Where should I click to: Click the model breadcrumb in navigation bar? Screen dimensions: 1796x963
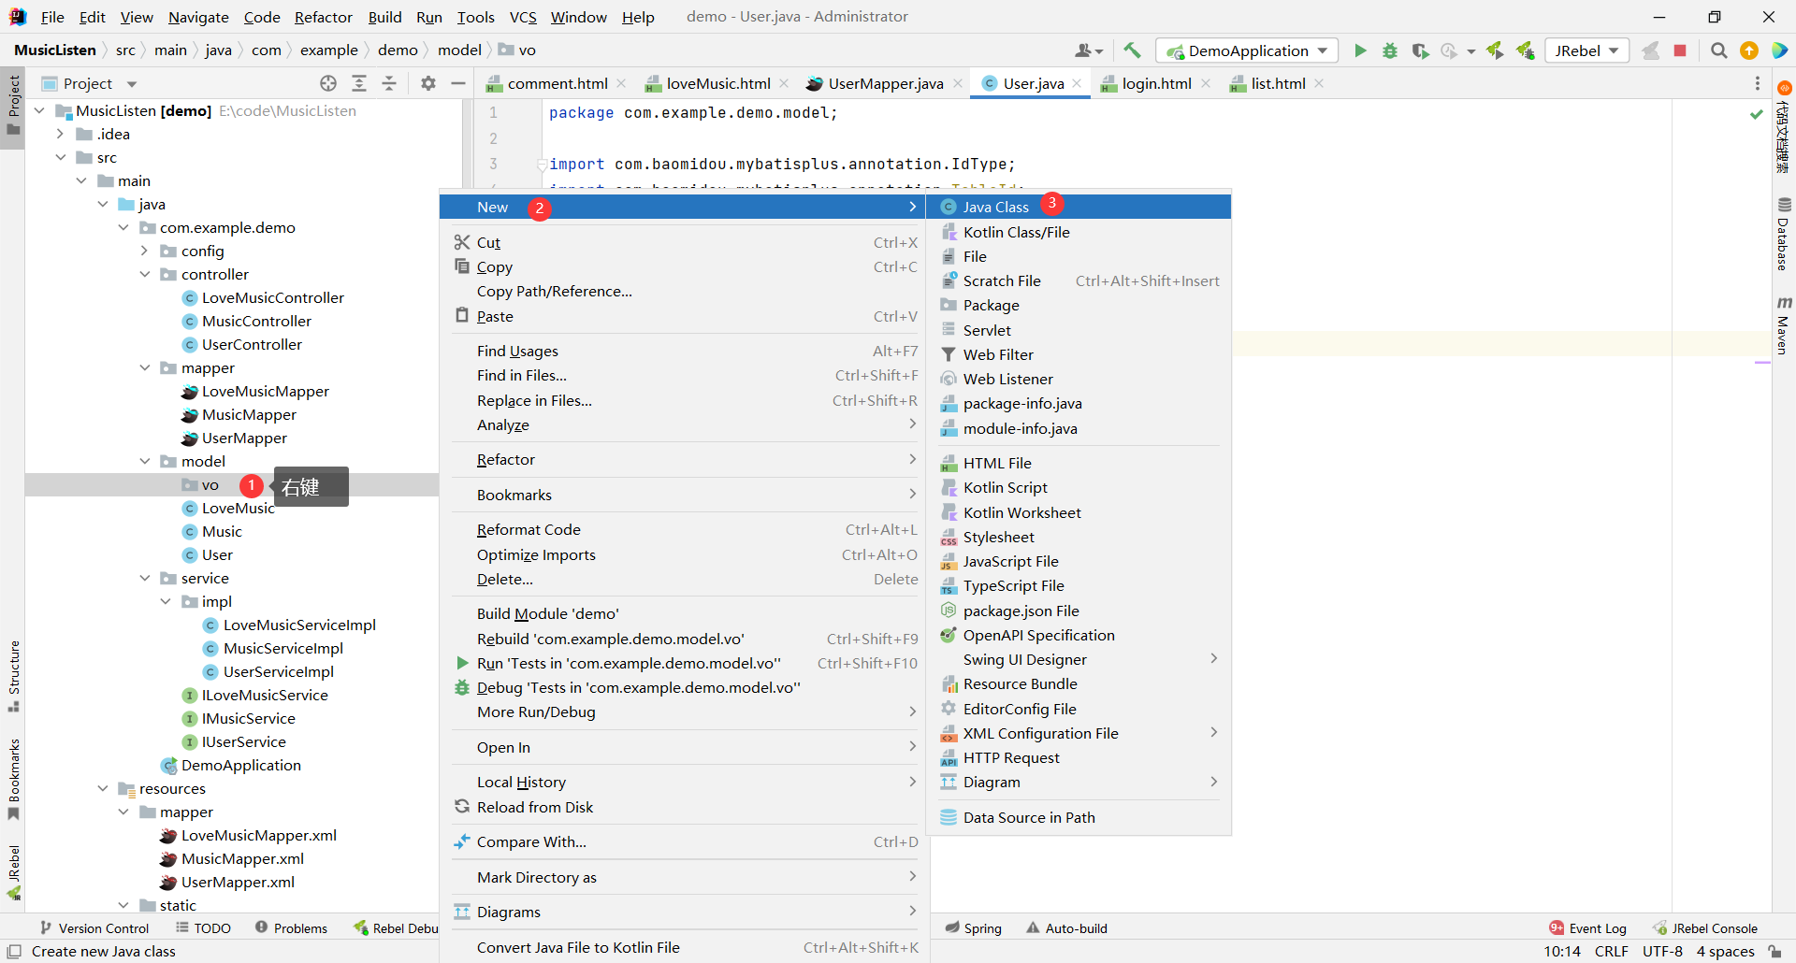coord(459,50)
